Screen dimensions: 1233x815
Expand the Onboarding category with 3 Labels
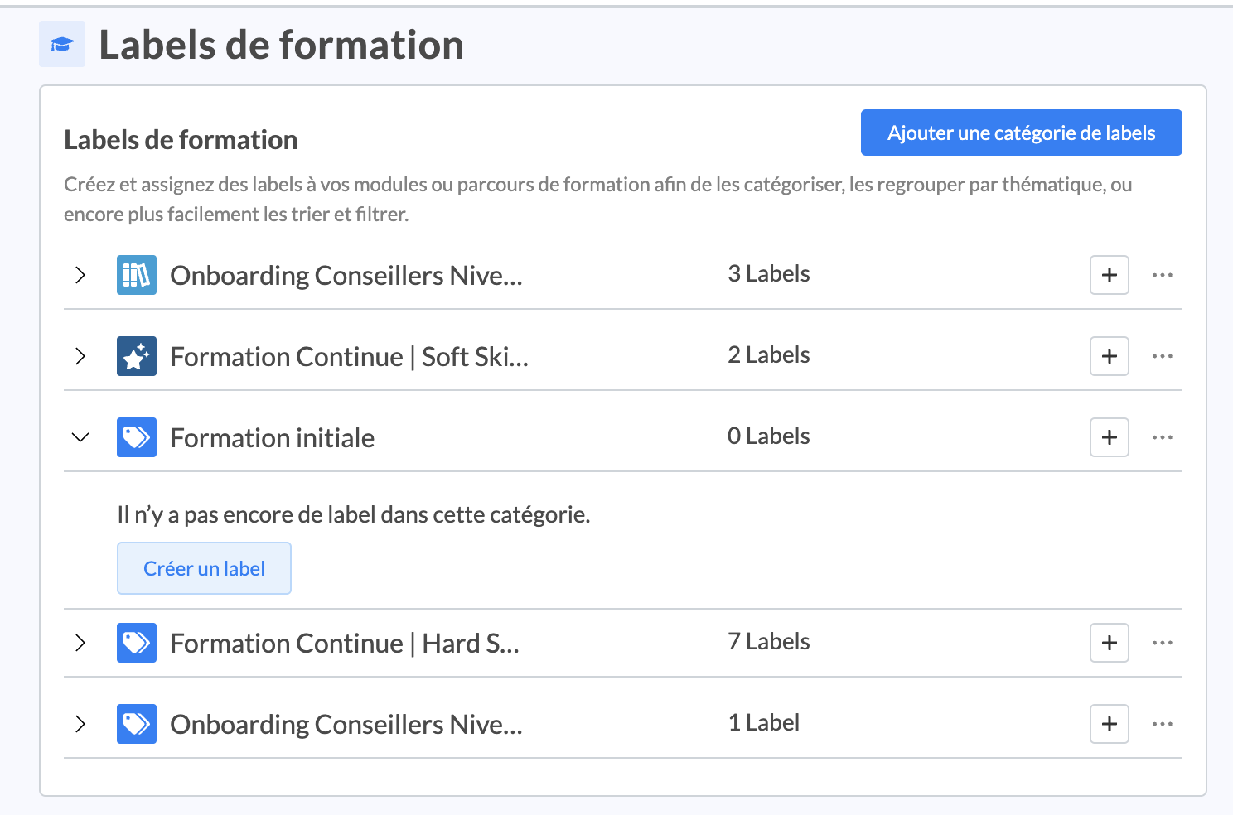80,275
